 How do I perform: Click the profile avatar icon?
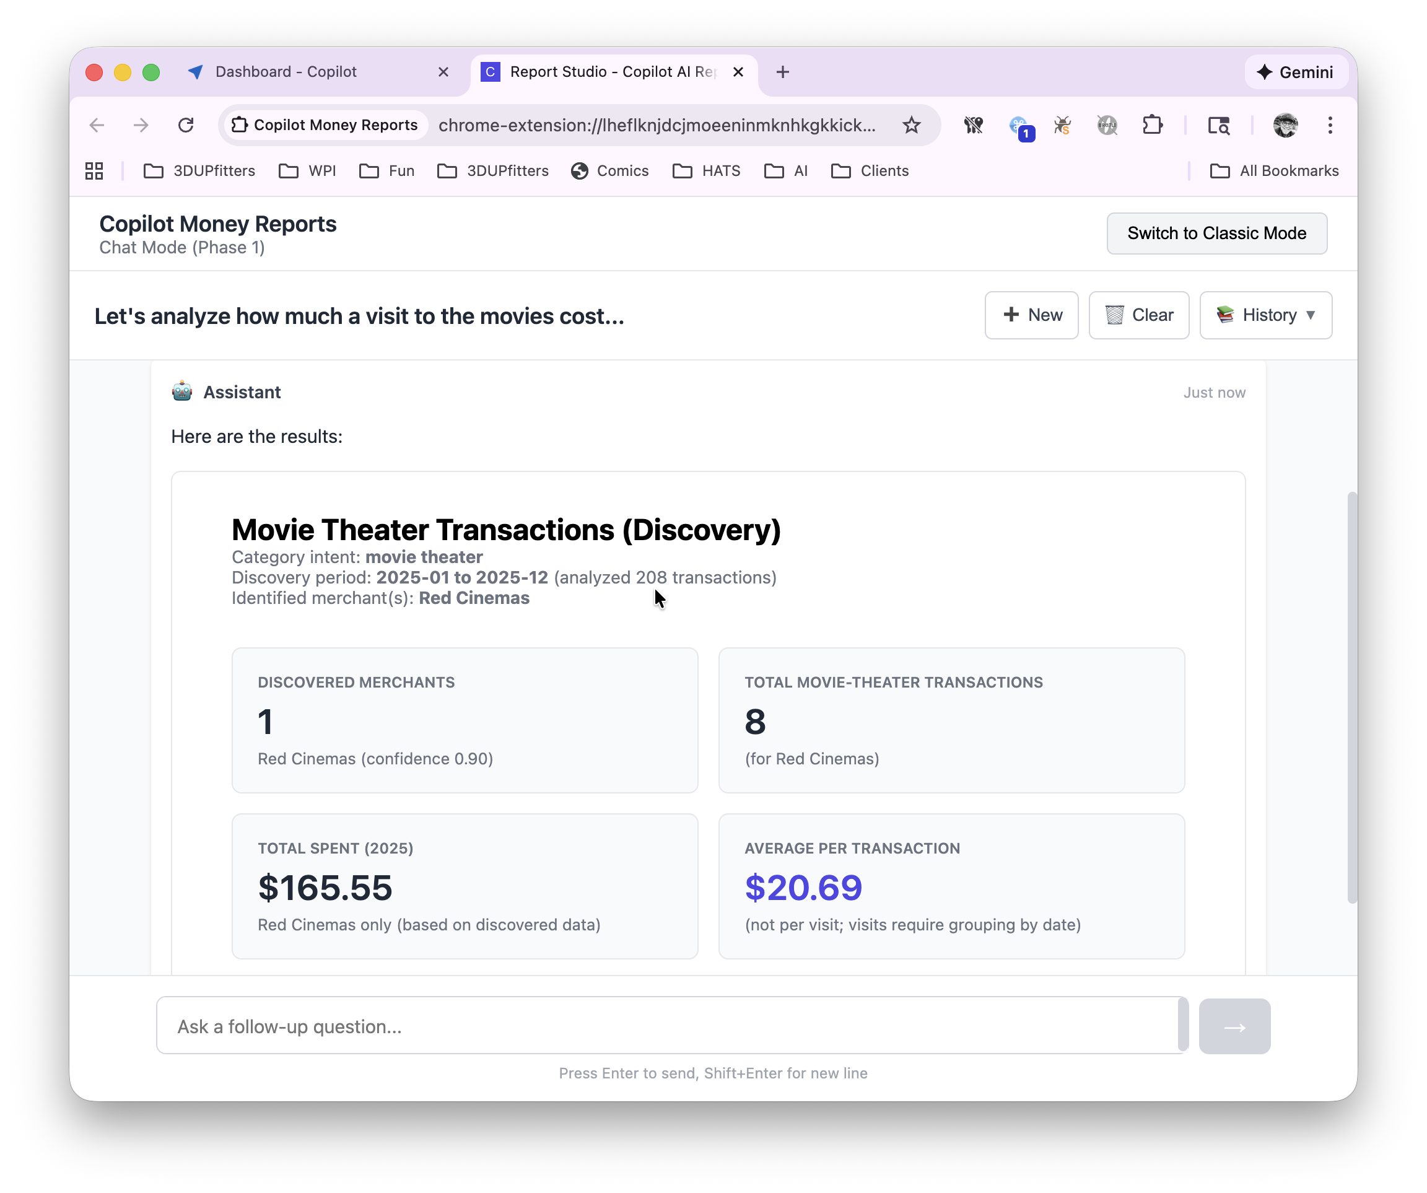coord(1285,125)
